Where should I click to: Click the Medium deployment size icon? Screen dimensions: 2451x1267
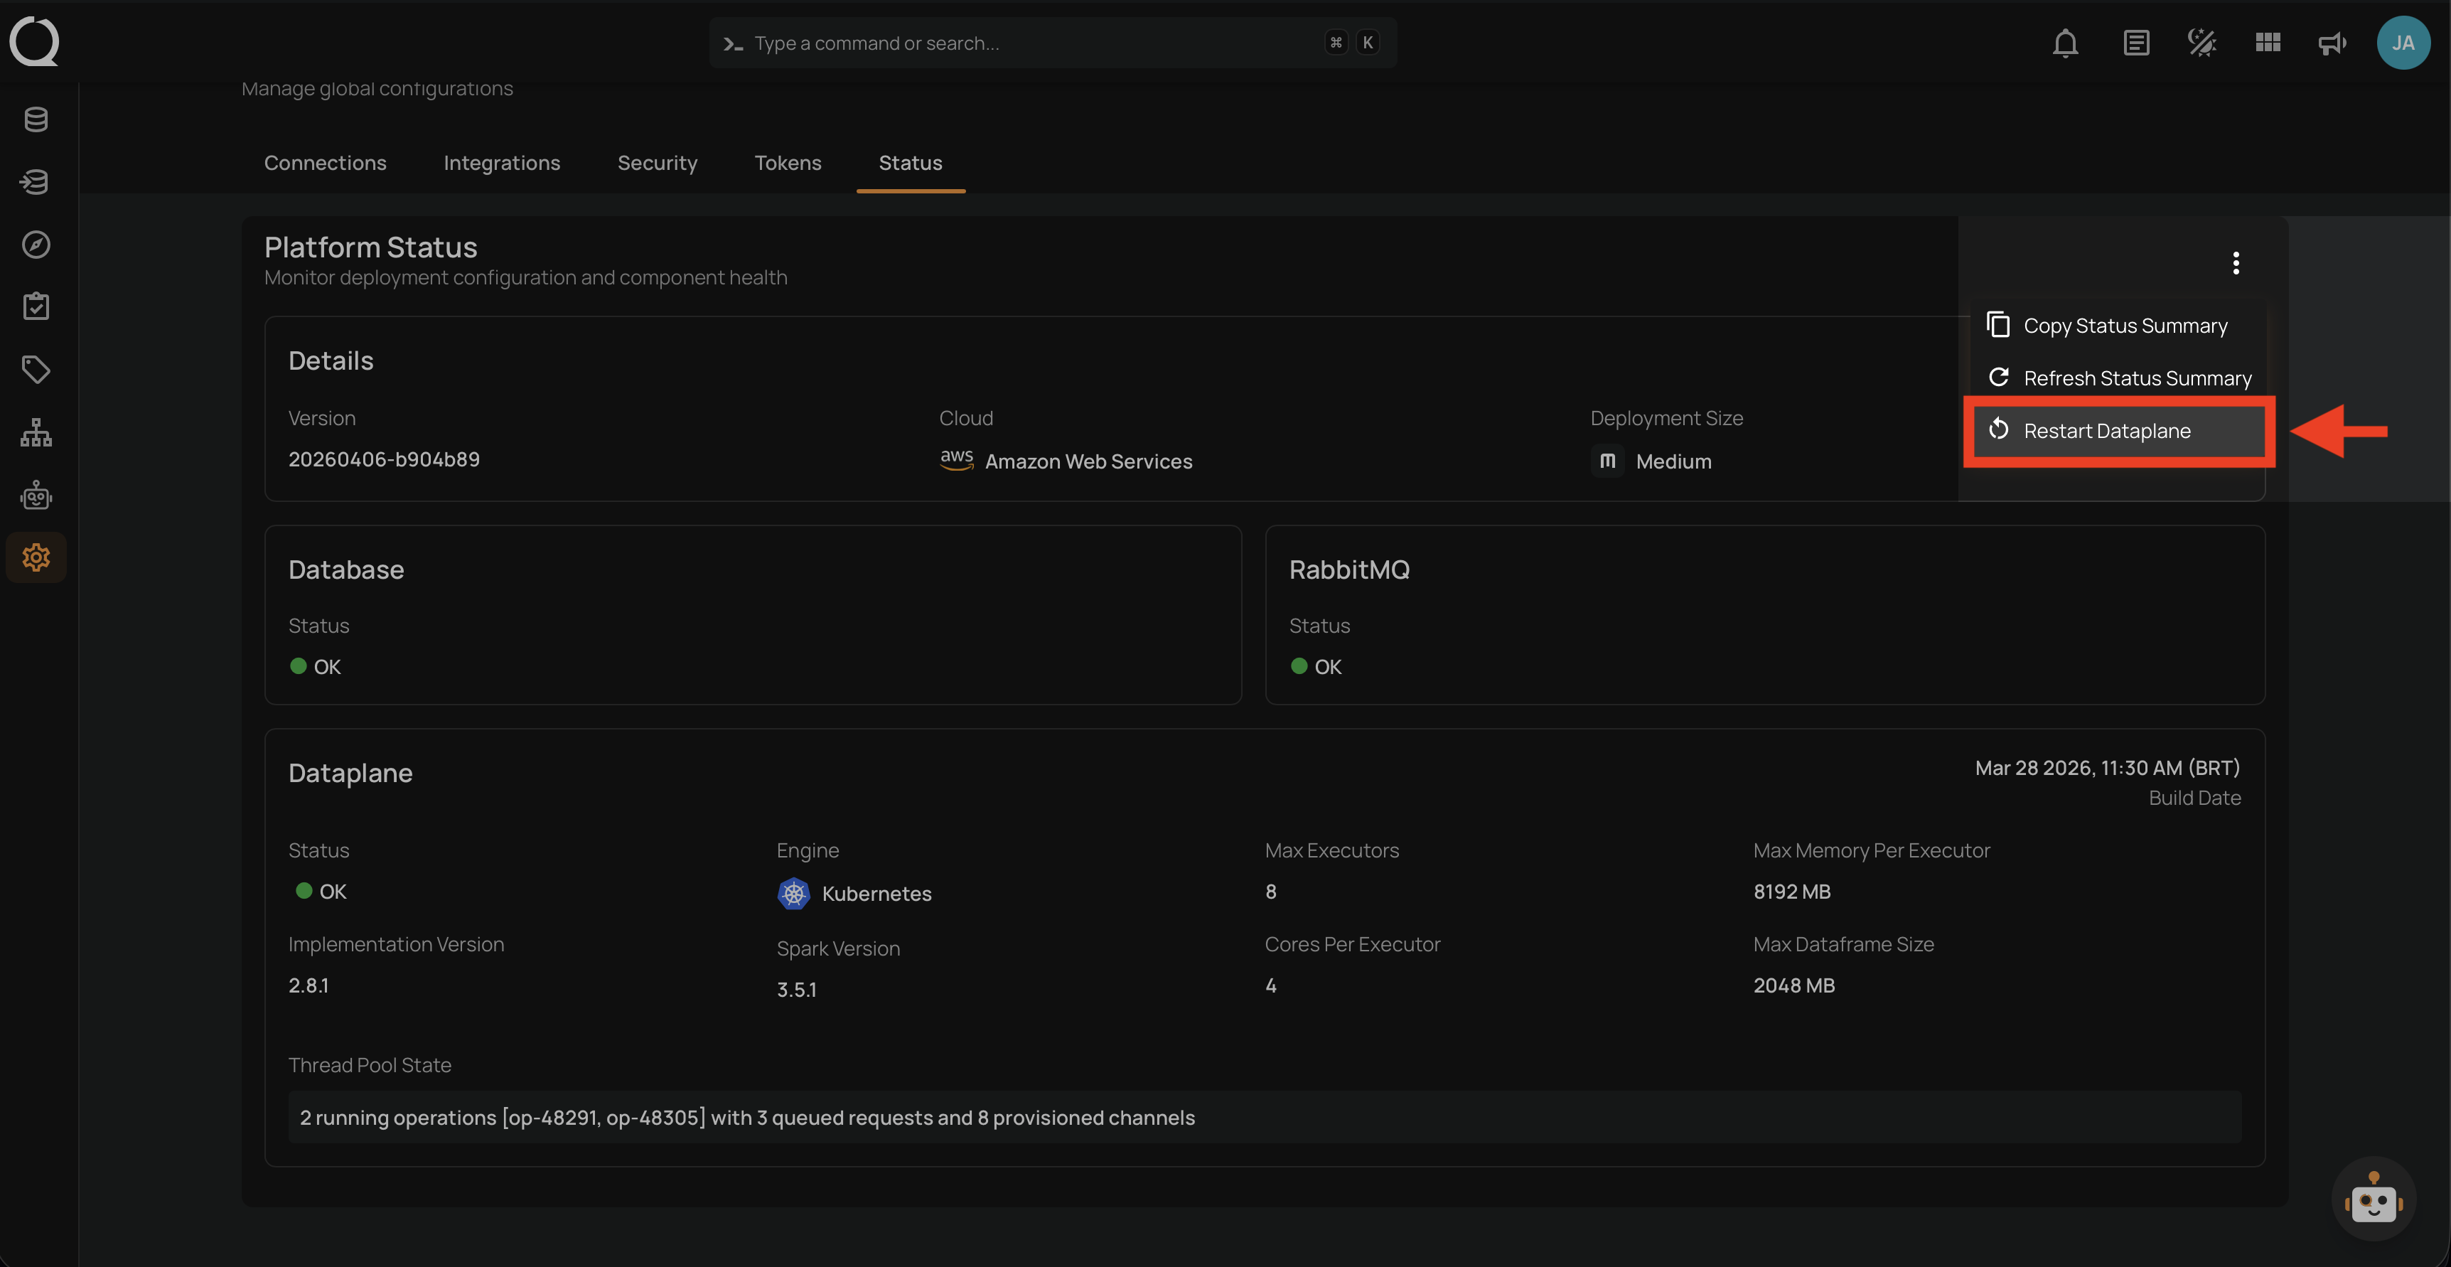1607,461
